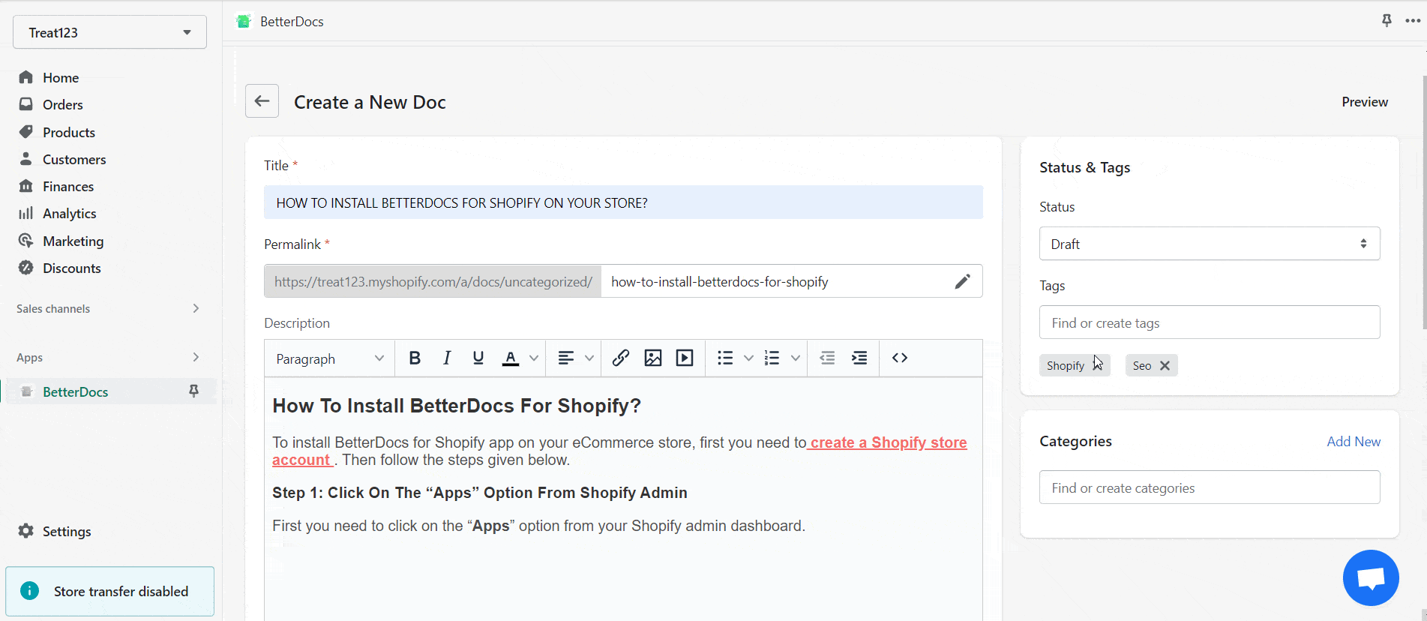Click the pin icon in top bar

(x=1387, y=20)
